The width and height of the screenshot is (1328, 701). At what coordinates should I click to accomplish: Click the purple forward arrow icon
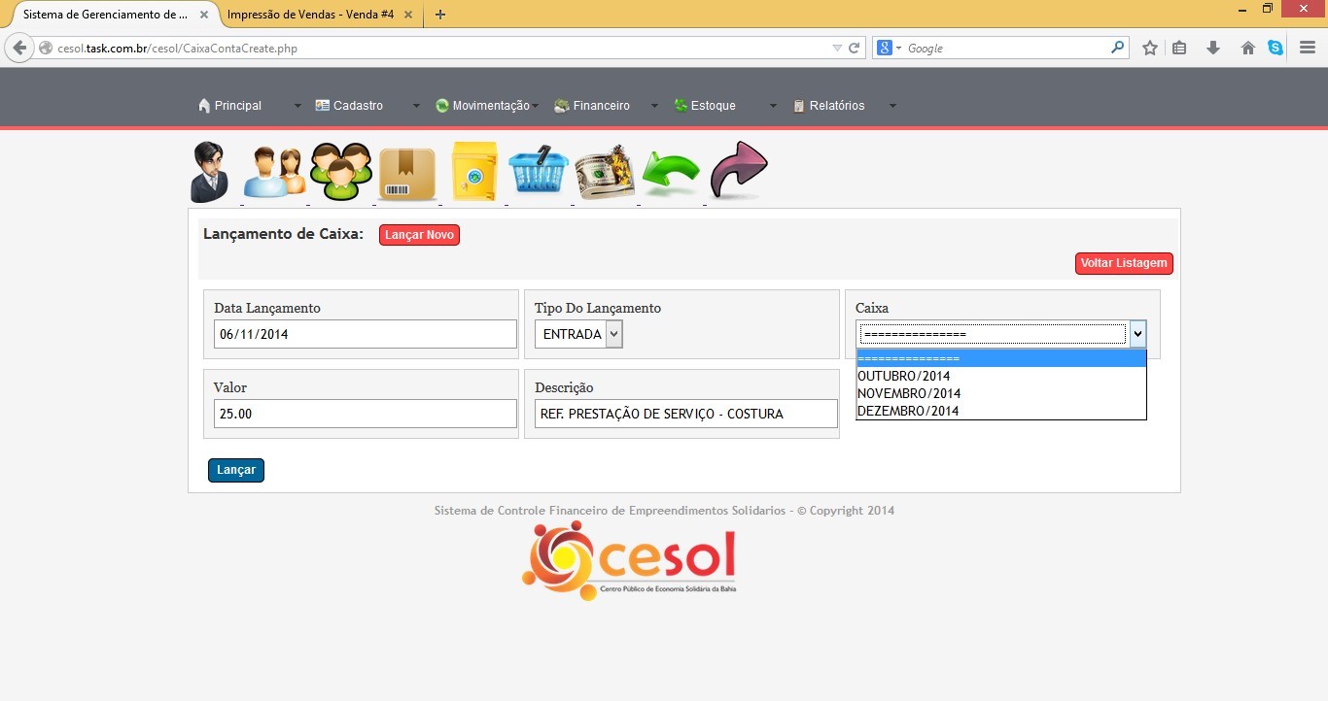[739, 171]
